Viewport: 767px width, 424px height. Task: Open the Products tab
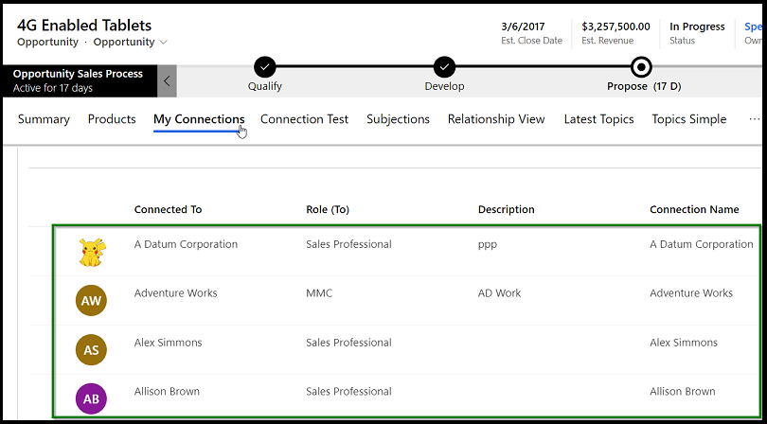click(112, 119)
